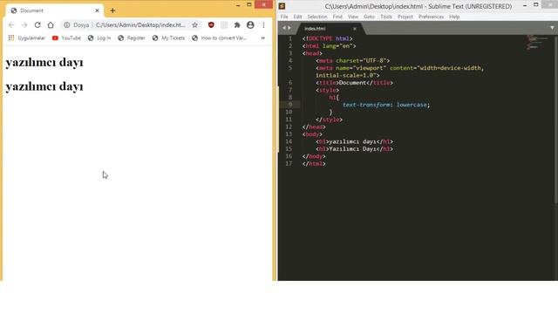The image size is (558, 314).
Task: Click the gray extension icon beside shield
Action: [224, 25]
